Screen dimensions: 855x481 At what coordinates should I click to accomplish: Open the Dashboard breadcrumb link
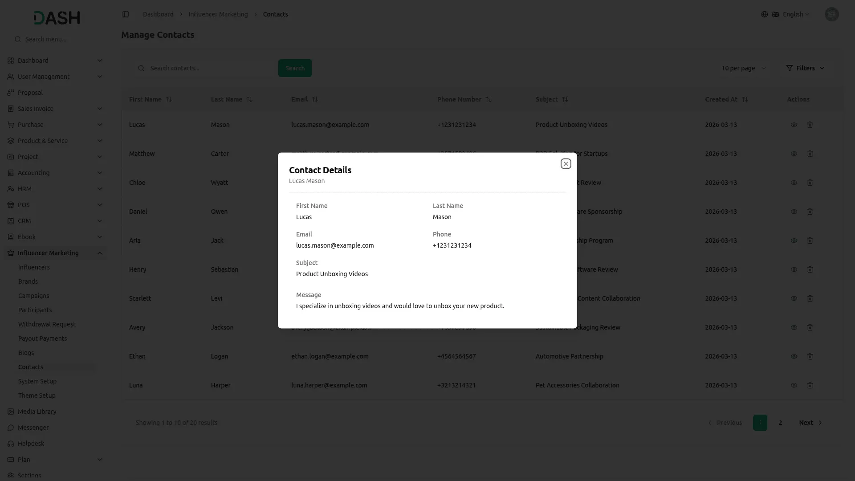tap(158, 14)
